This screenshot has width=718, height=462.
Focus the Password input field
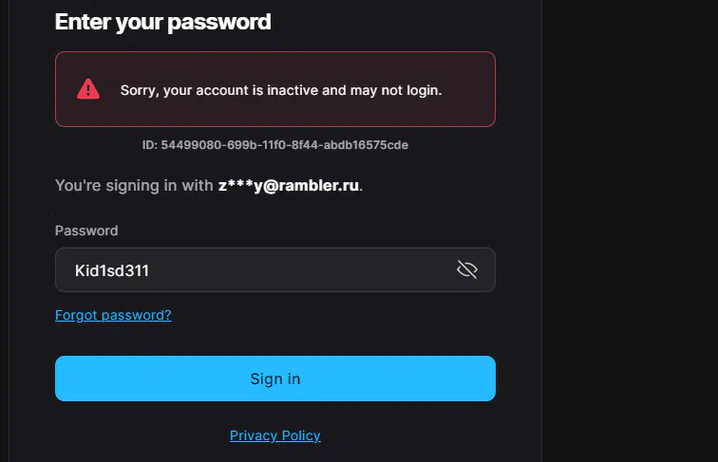275,269
